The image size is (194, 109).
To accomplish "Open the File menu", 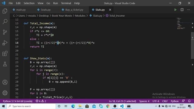I will click(x=11, y=3).
